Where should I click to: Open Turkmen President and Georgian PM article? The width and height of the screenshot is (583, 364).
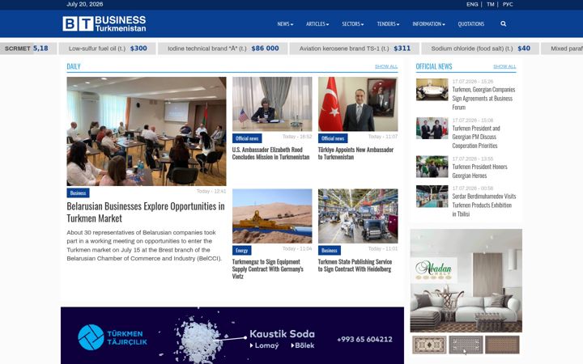pos(476,137)
